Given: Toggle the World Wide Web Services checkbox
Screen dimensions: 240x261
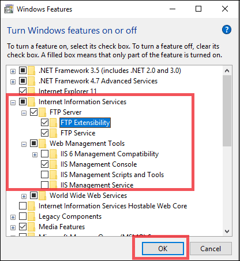Looking at the screenshot, I should coord(33,196).
